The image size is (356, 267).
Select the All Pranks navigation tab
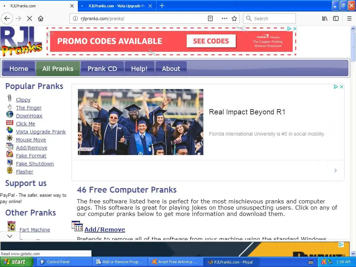pyautogui.click(x=58, y=68)
